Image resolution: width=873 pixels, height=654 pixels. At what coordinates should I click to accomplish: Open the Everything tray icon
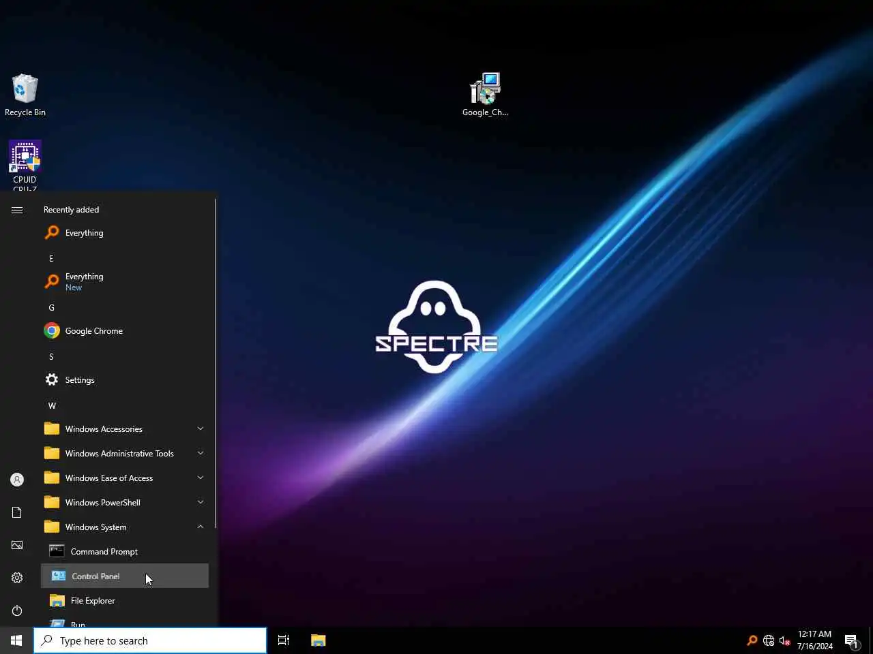(752, 640)
